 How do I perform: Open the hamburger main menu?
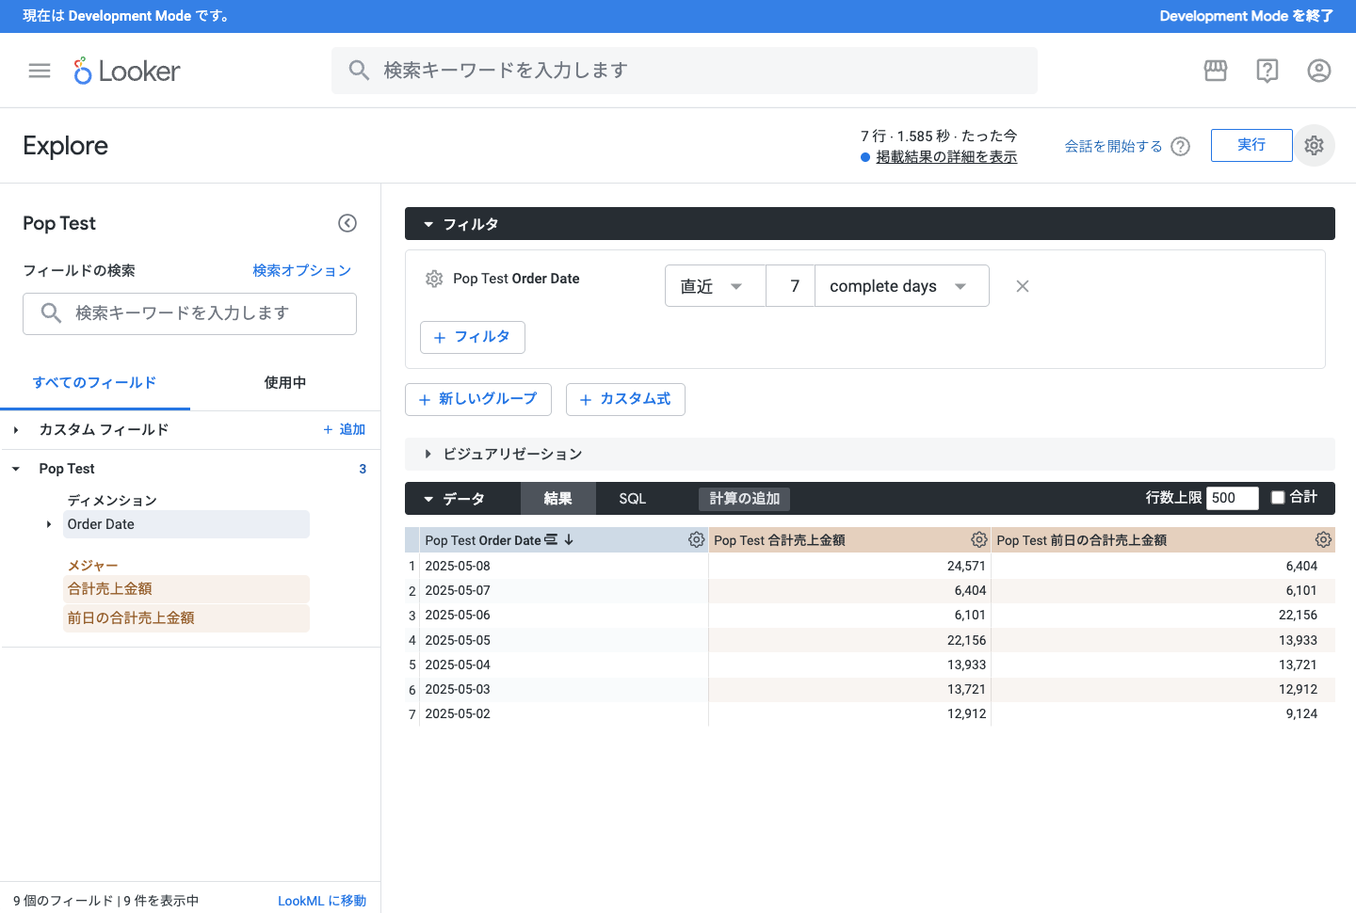40,71
